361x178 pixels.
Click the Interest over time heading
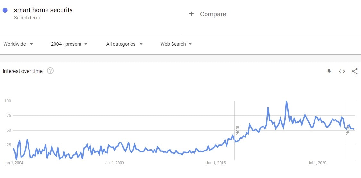(x=23, y=71)
